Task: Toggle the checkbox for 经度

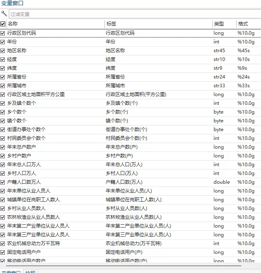Action: [3, 59]
